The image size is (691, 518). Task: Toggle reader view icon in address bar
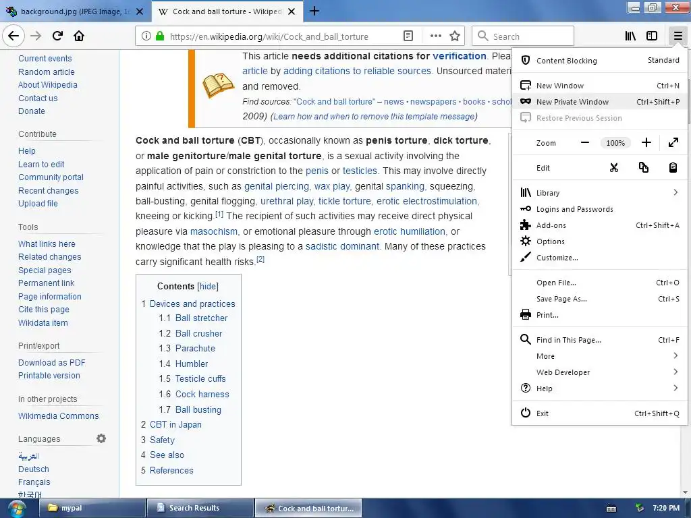tap(408, 36)
